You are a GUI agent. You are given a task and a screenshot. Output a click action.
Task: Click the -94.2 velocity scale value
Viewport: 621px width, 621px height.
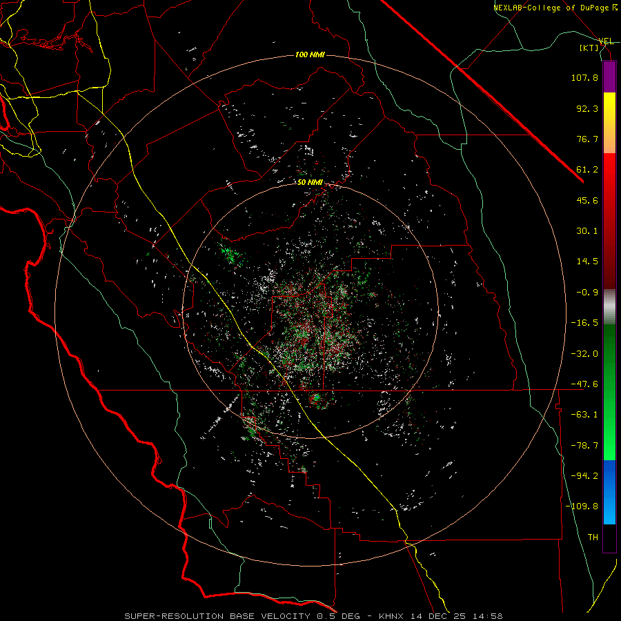click(x=584, y=476)
